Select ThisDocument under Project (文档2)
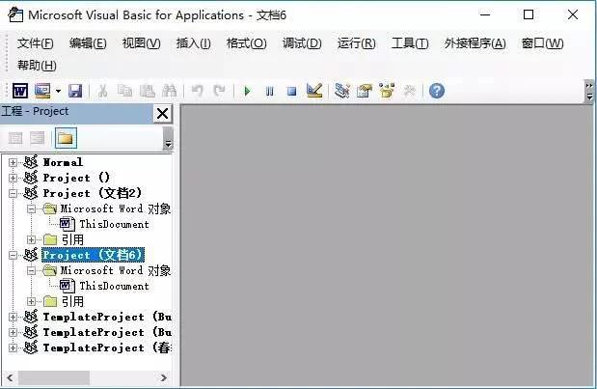Screen dimensions: 597x389 [114, 224]
